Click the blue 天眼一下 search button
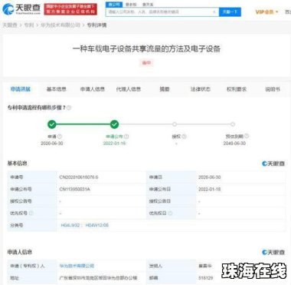Screen dimensions: 291x285 tap(230, 12)
